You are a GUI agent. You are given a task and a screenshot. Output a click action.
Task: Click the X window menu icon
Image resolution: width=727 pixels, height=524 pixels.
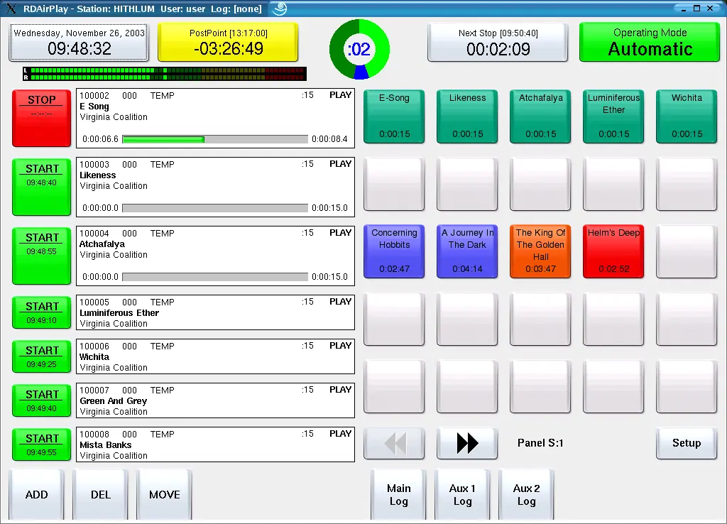[x=11, y=9]
